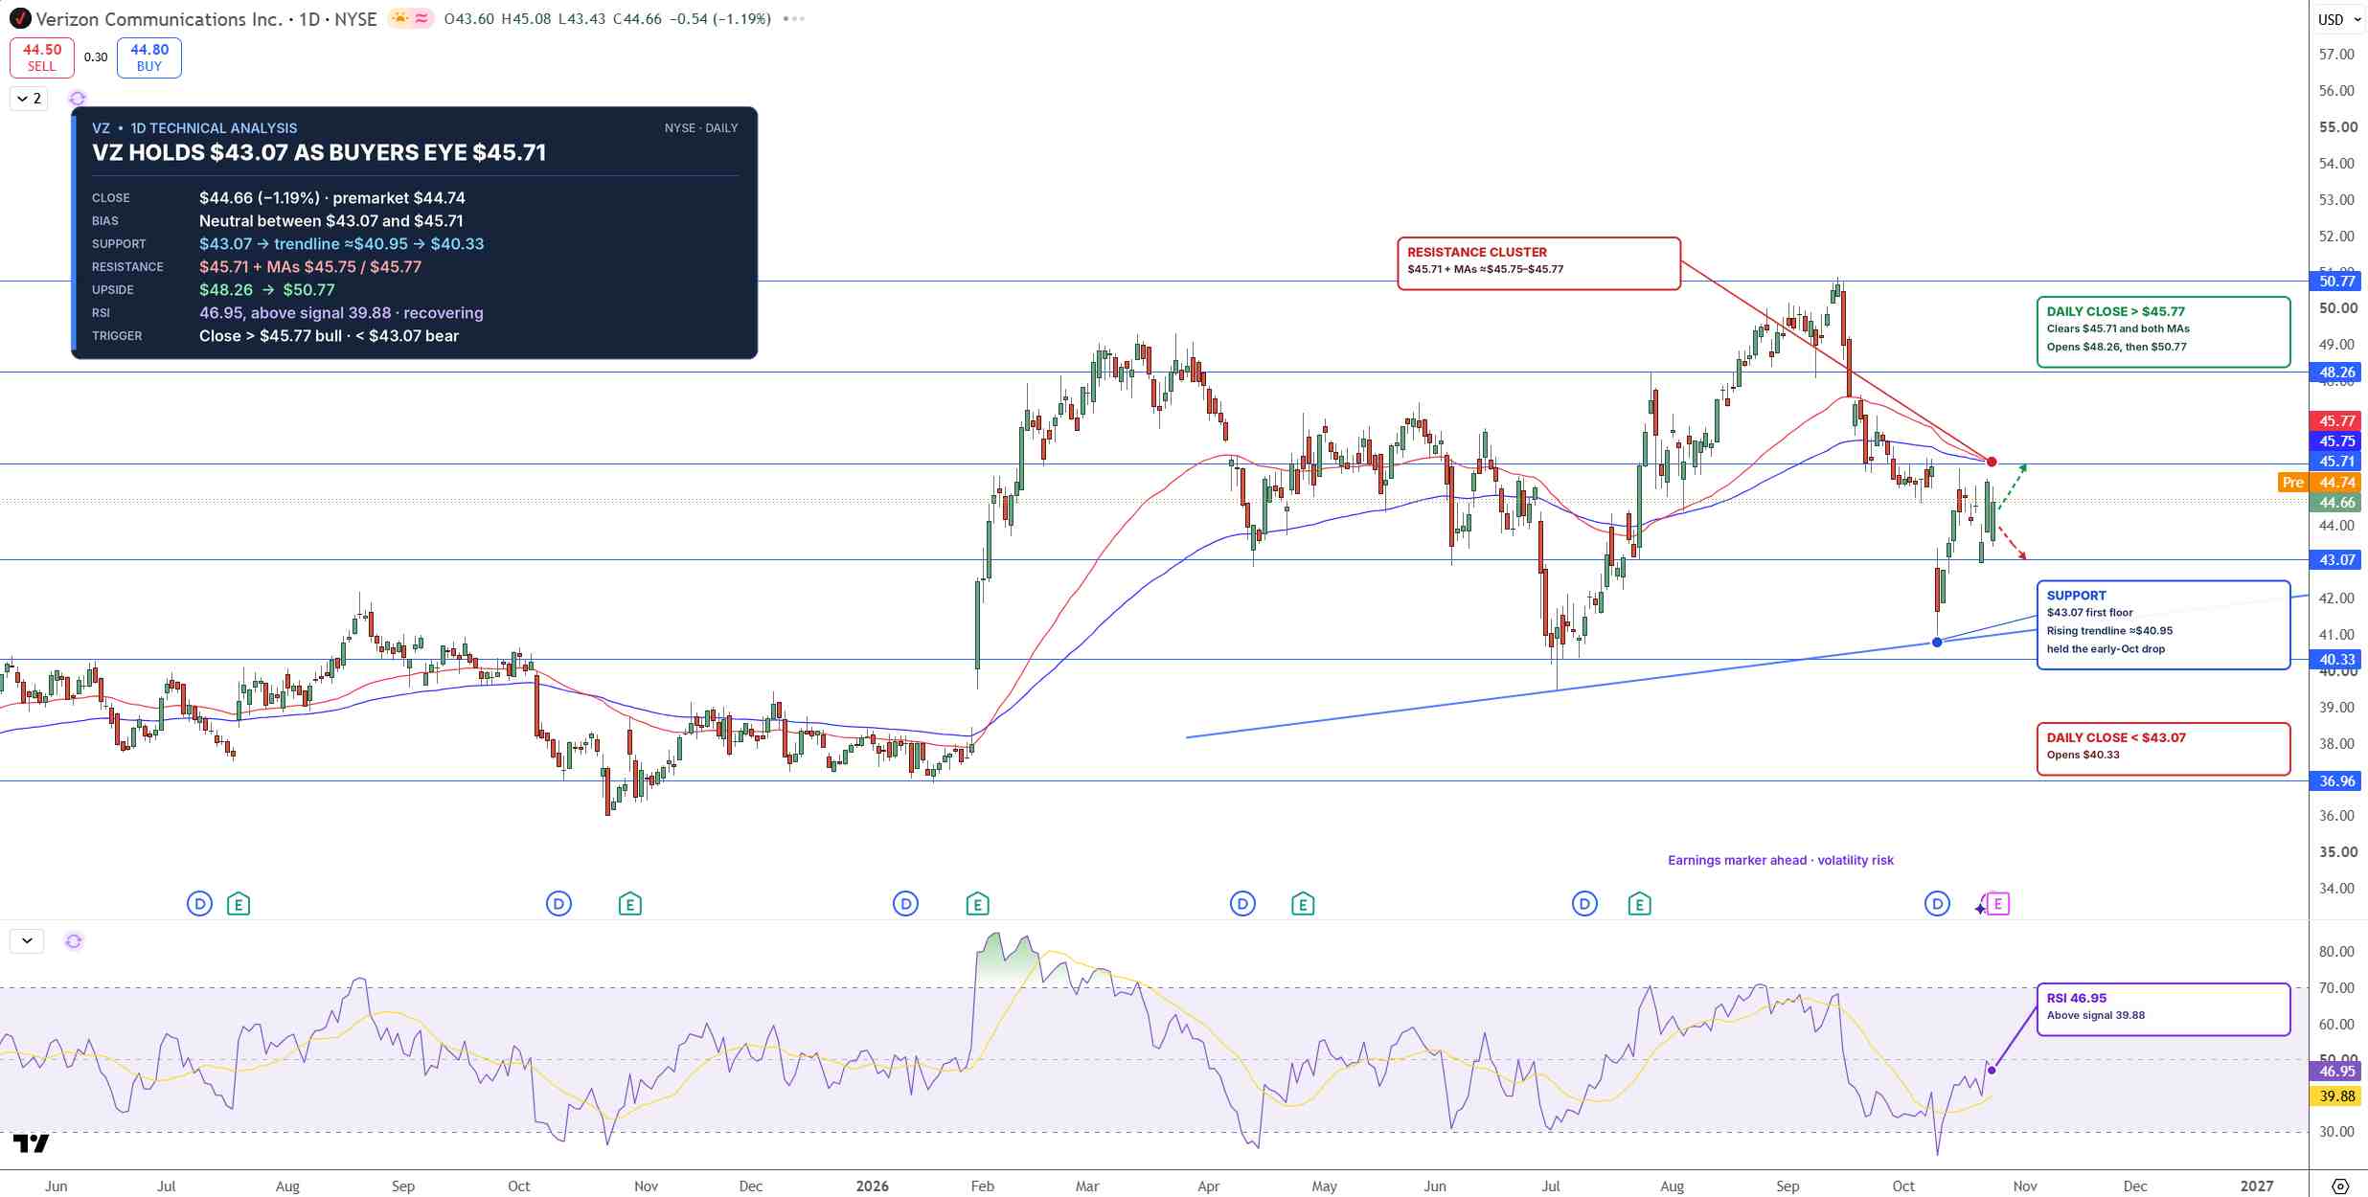The width and height of the screenshot is (2368, 1197).
Task: Click the Verizon logo icon beside the symbol name
Action: 20,18
